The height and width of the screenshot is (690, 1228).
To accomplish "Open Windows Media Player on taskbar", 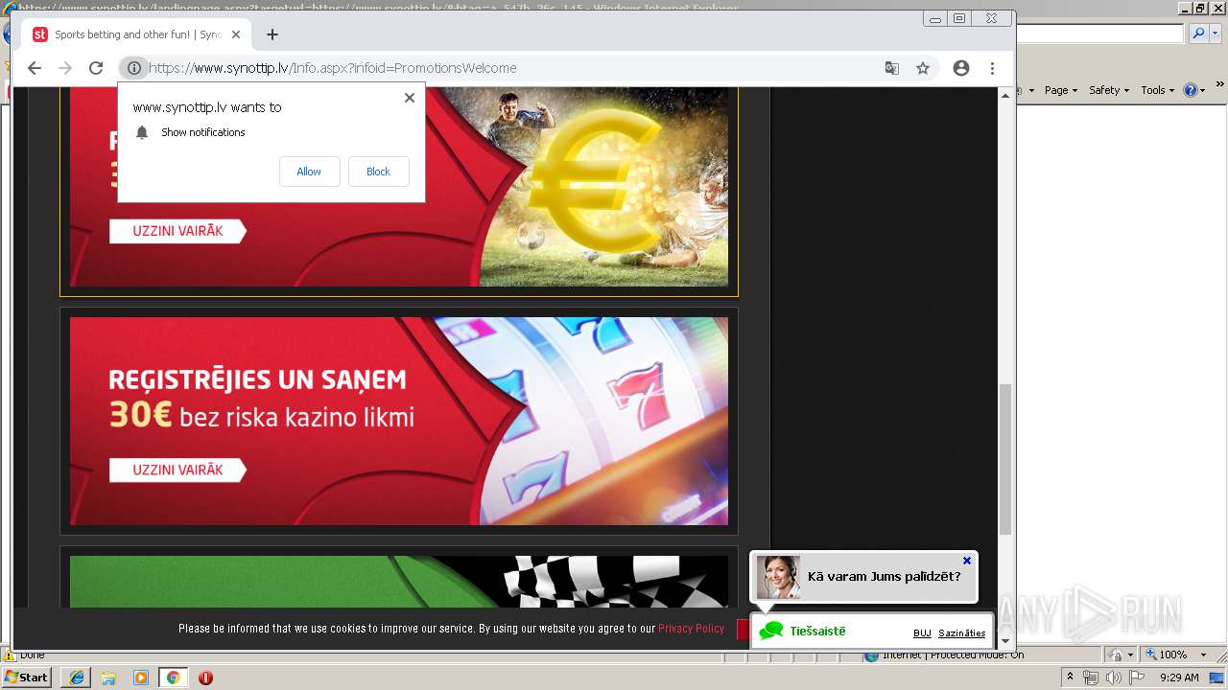I will pyautogui.click(x=141, y=678).
